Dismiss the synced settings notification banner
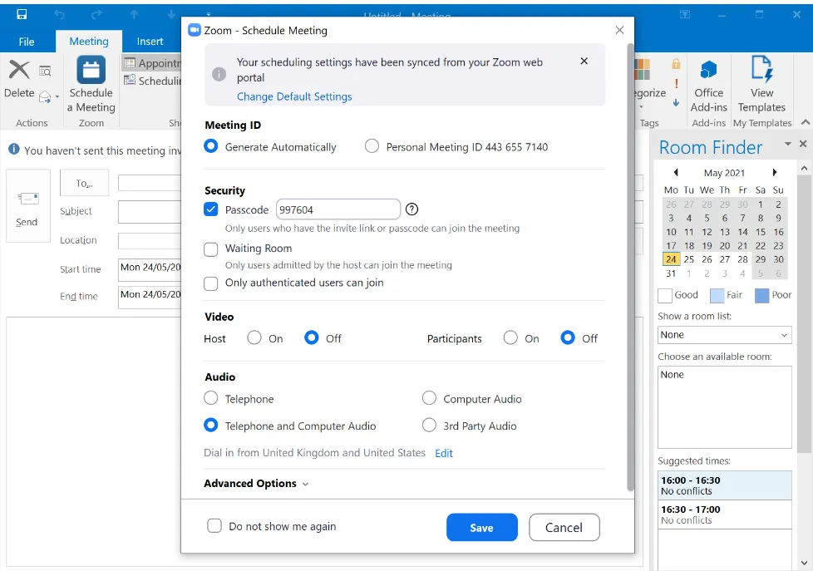 [x=584, y=62]
